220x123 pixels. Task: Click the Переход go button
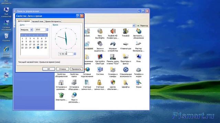[142, 26]
